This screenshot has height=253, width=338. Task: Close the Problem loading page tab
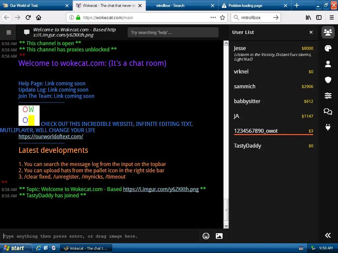pos(286,6)
